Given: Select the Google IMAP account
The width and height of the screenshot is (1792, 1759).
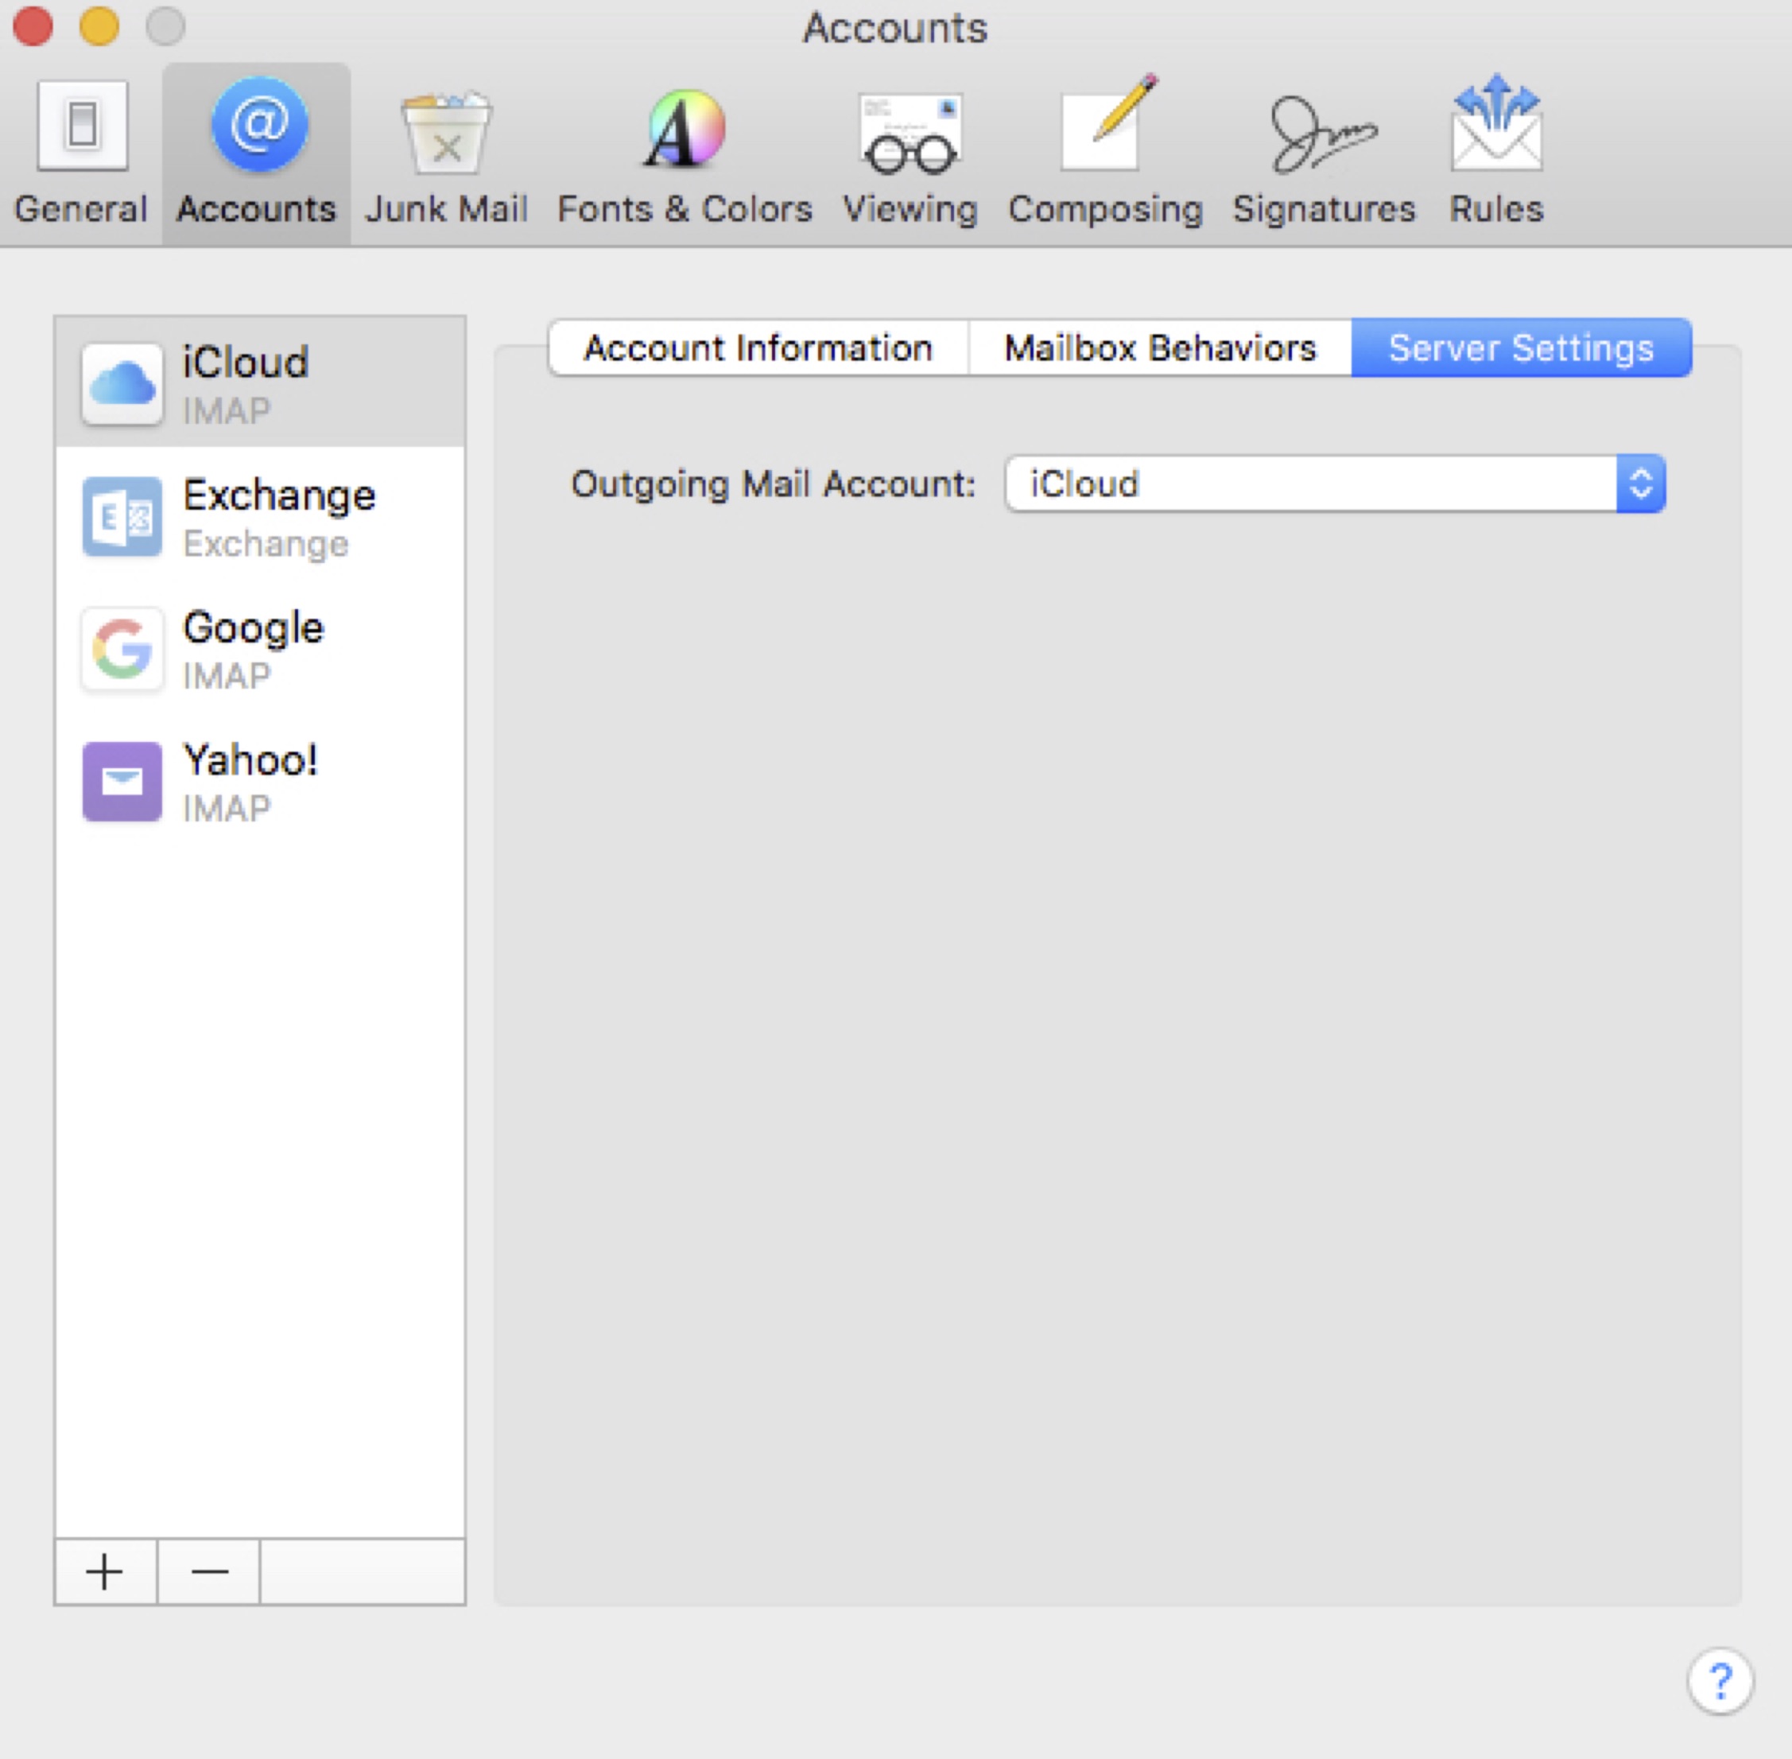Looking at the screenshot, I should [x=259, y=650].
